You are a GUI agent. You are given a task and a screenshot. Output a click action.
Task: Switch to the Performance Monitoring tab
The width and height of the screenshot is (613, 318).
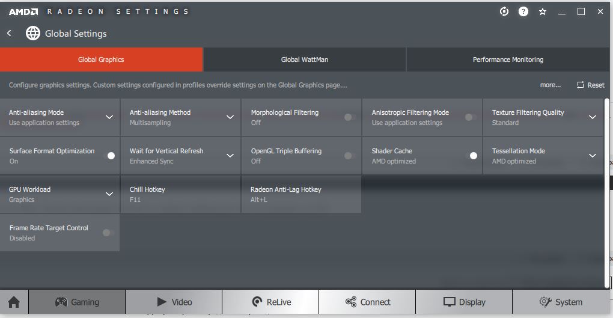508,60
